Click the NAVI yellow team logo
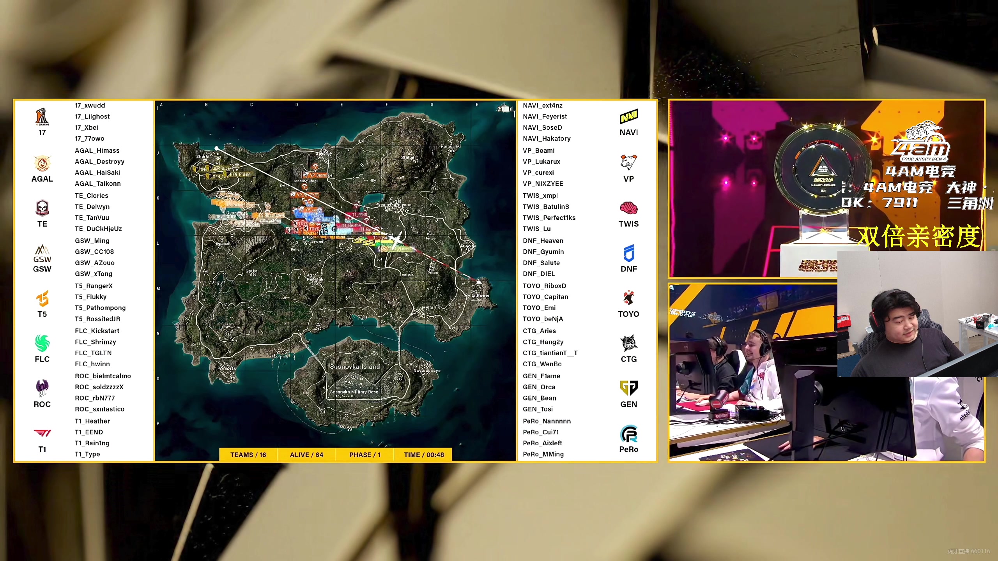 pyautogui.click(x=628, y=116)
